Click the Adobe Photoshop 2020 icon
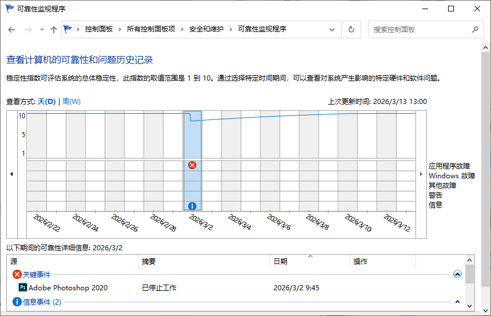This screenshot has height=316, width=491. 23,287
